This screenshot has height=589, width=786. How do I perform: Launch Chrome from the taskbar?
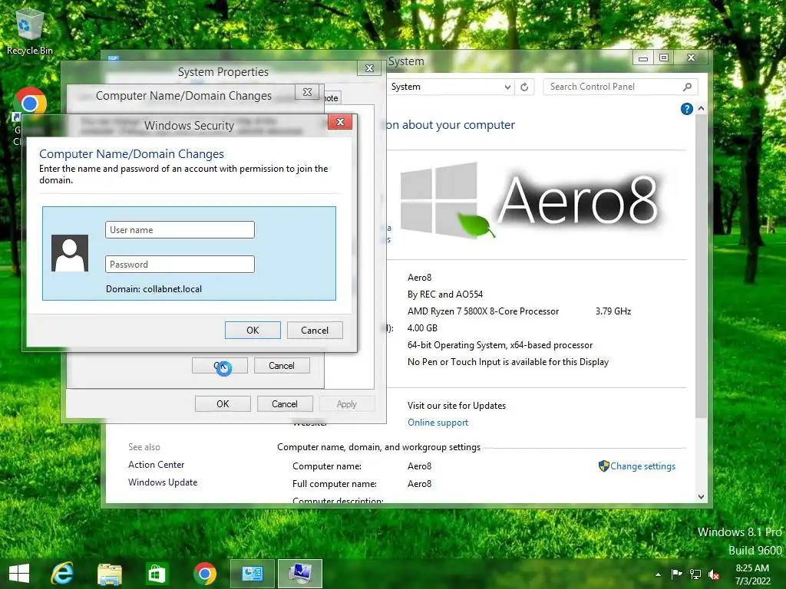[x=204, y=574]
